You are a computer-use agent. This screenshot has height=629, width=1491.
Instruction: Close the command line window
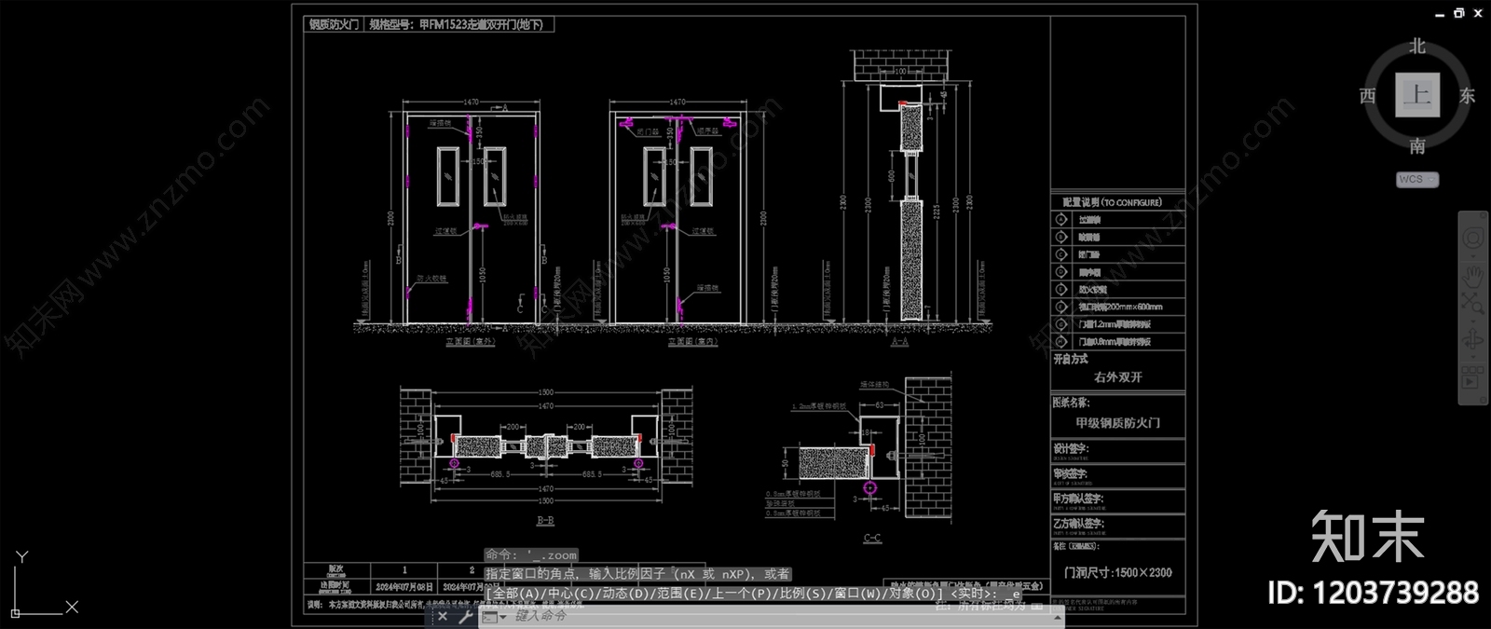pos(443,616)
